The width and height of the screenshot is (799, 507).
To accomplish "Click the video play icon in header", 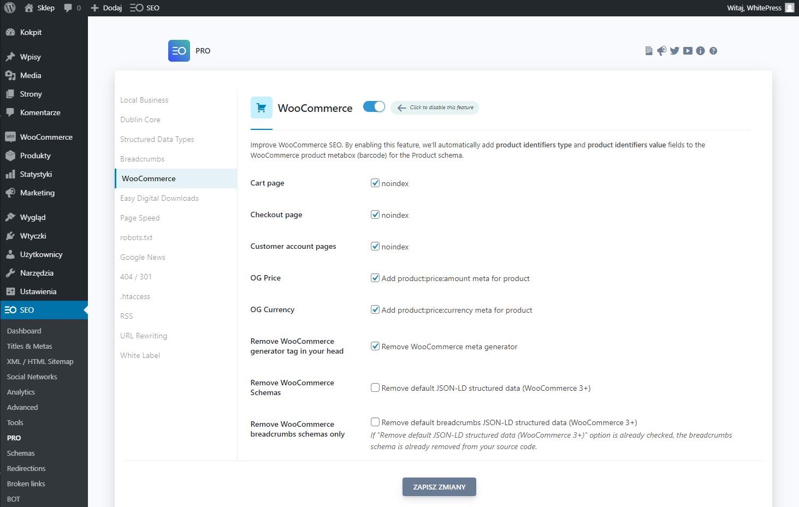I will pos(688,51).
